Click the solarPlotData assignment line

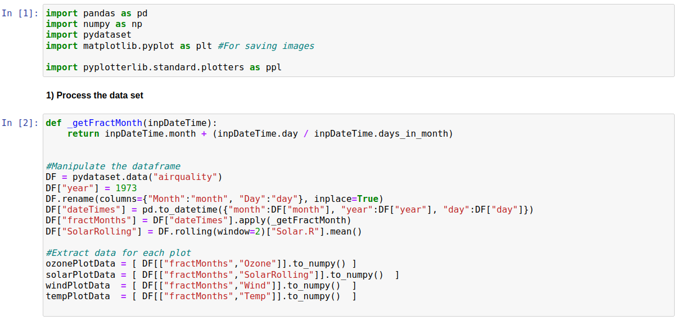pos(223,275)
